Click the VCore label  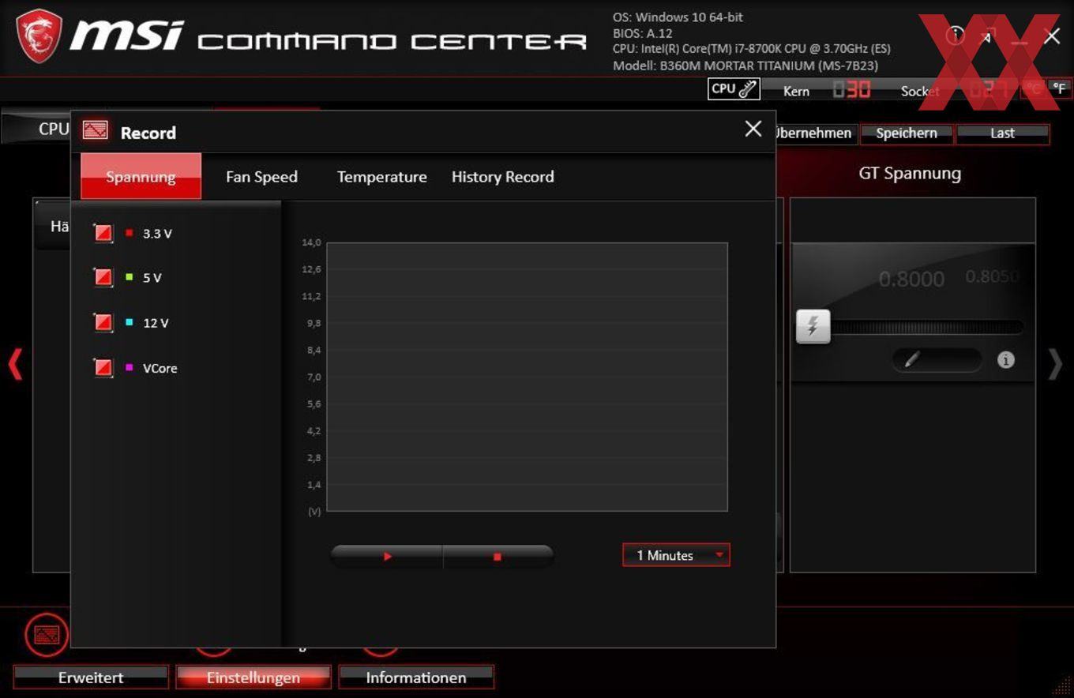160,368
